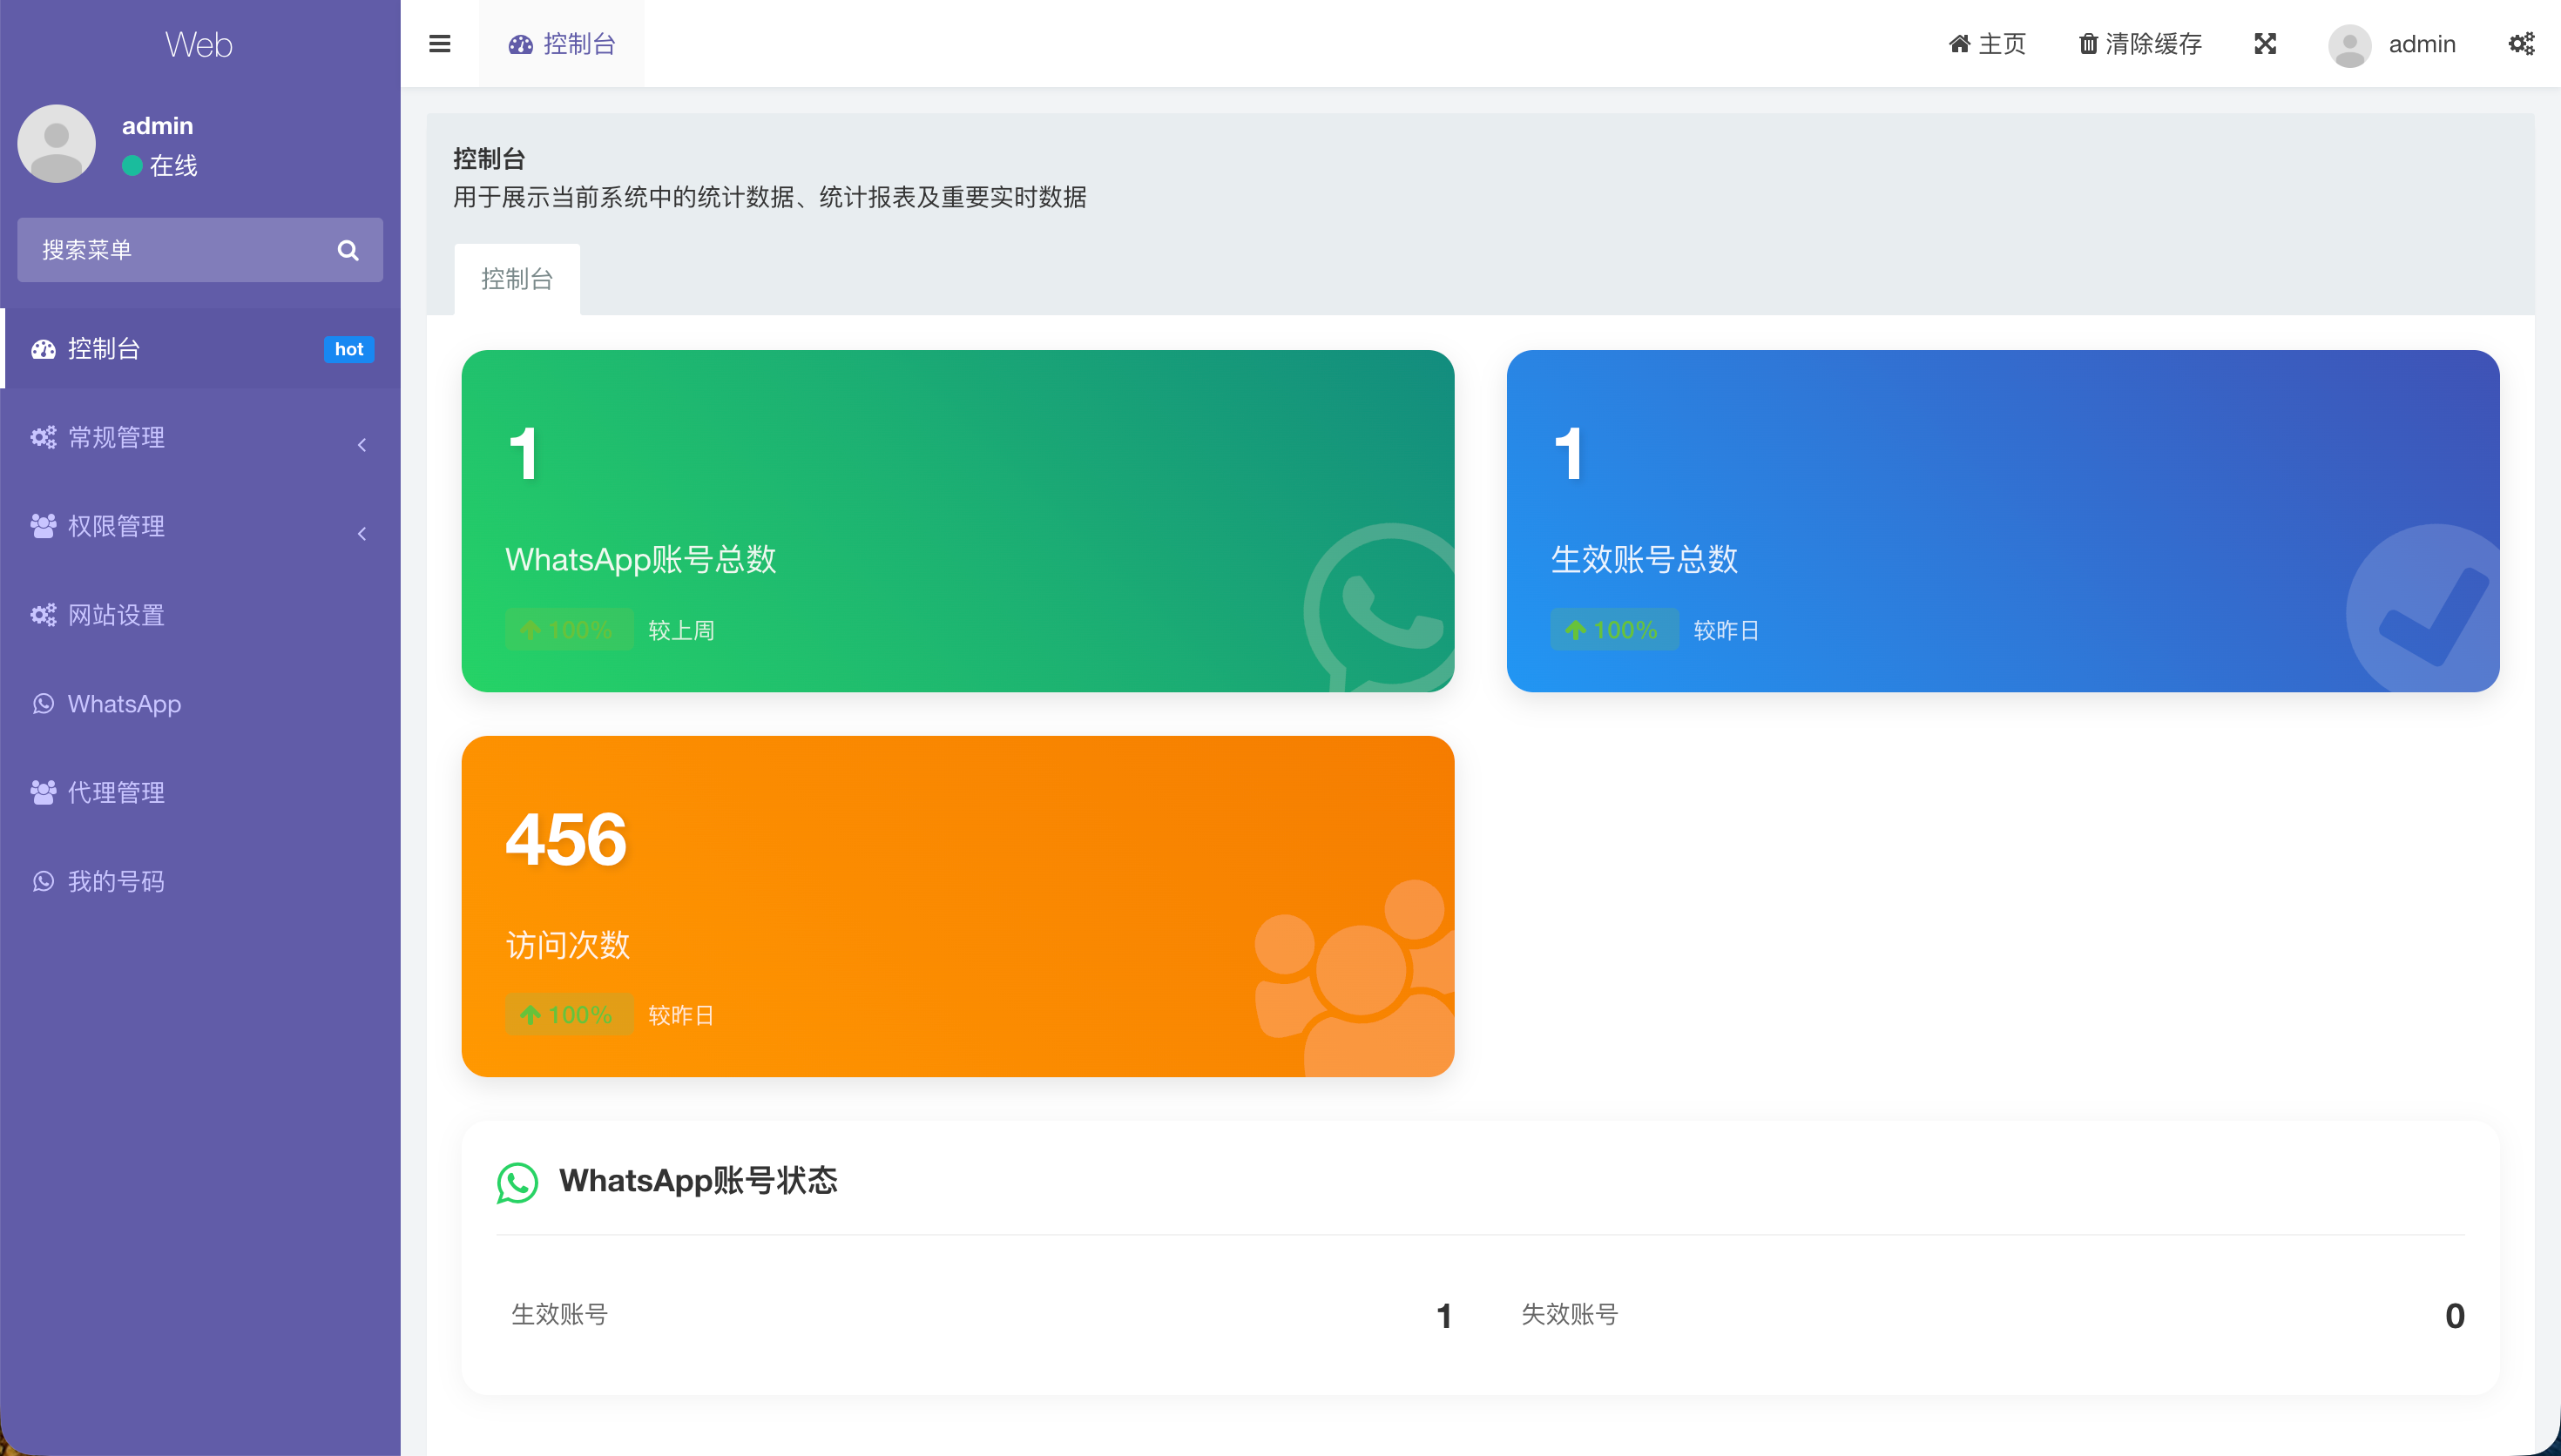Click the users icon beside 权限管理
Image resolution: width=2561 pixels, height=1456 pixels.
(43, 526)
